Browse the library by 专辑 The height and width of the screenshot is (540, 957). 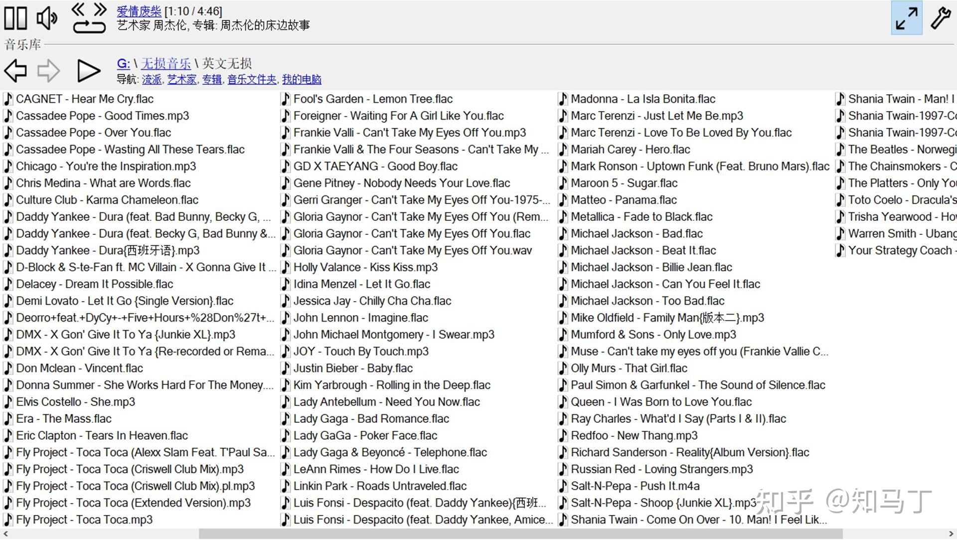212,79
